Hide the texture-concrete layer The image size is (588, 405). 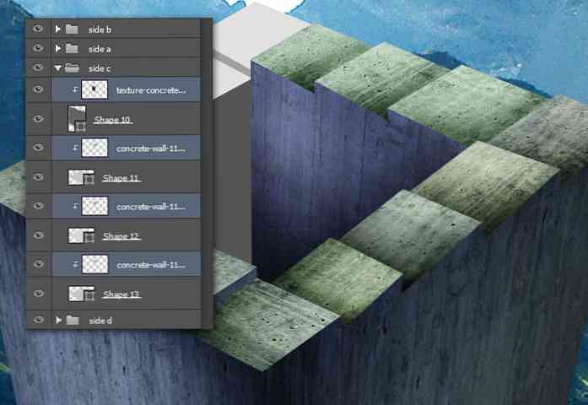(x=38, y=89)
